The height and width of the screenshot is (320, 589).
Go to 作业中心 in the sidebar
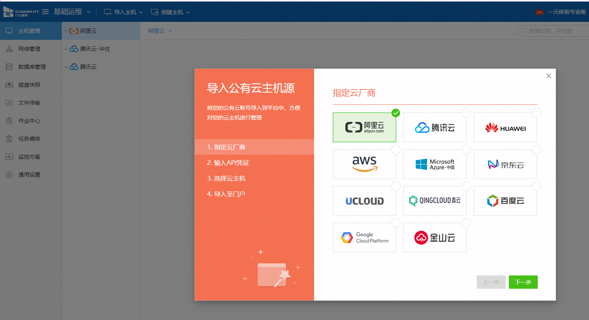click(24, 120)
